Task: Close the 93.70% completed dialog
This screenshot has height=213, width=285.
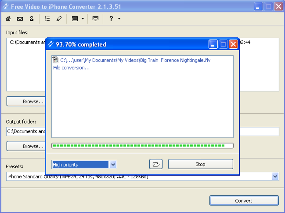Action: click(233, 44)
